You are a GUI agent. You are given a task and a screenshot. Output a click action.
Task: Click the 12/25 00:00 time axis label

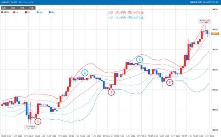click(x=6, y=136)
